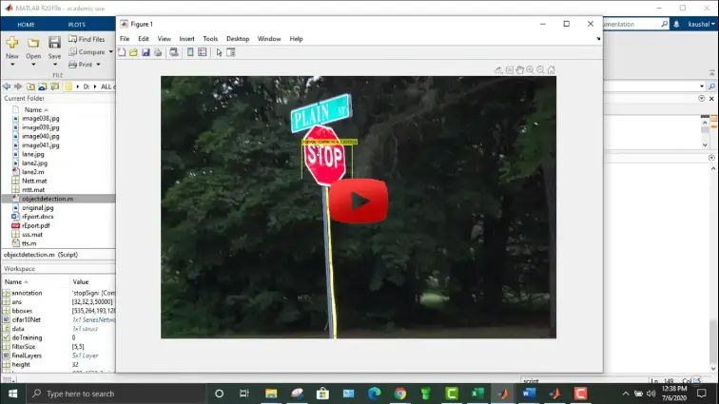Open Google Chrome from the taskbar
Viewport: 719px width, 404px height.
pyautogui.click(x=399, y=394)
